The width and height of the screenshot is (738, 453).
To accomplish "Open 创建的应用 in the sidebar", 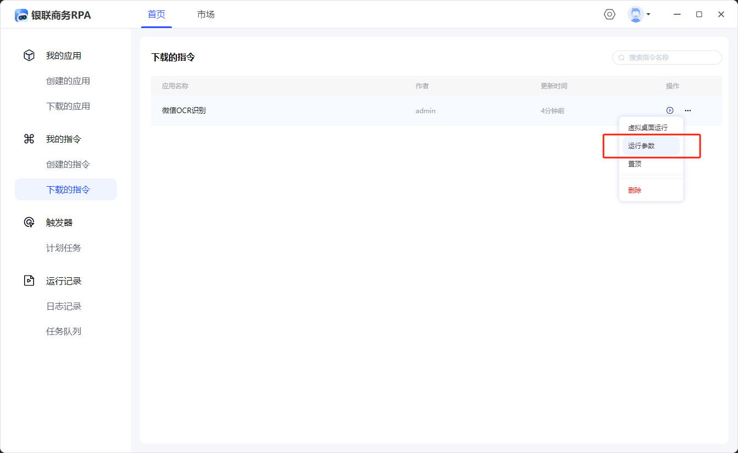I will 68,81.
